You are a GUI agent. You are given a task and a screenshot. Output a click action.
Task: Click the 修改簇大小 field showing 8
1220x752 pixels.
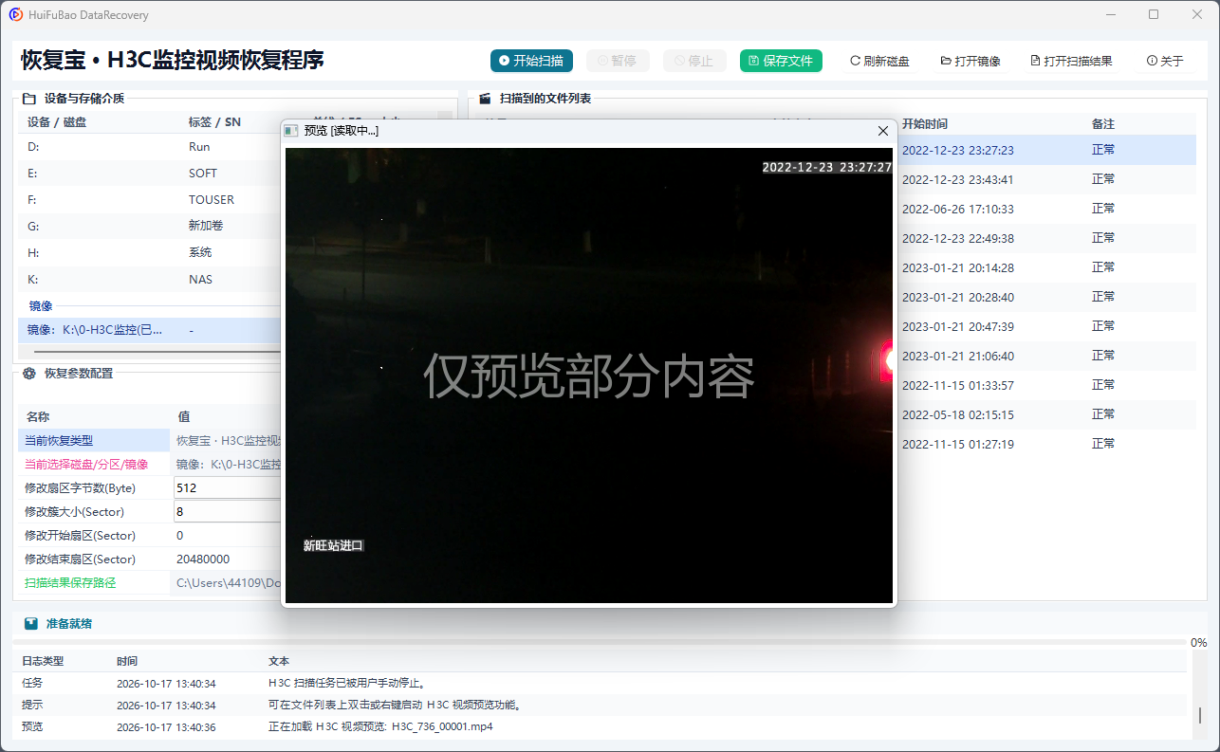(228, 511)
